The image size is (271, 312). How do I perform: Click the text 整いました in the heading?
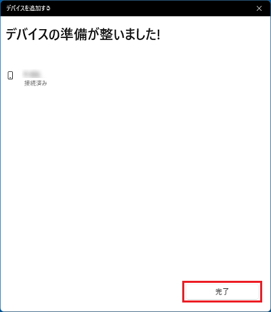[x=127, y=35]
